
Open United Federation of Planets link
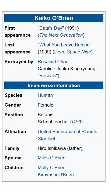pos(67,132)
